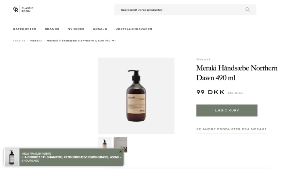Go to Nyheder section
This screenshot has width=282, height=169.
pos(76,29)
